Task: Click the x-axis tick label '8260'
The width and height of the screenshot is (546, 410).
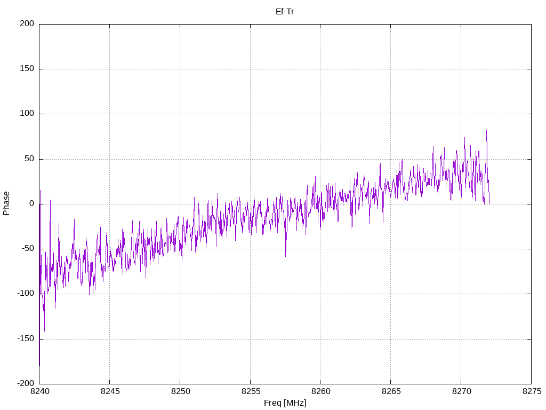Action: [x=320, y=391]
